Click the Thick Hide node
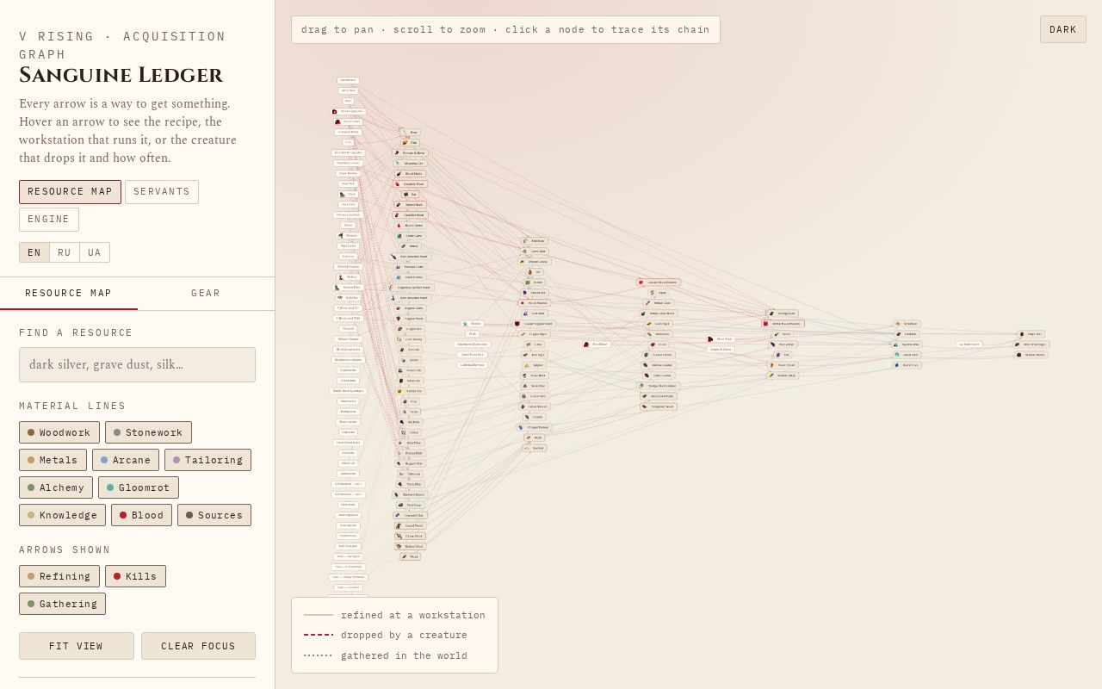Screen dimensions: 1102x689 411,484
